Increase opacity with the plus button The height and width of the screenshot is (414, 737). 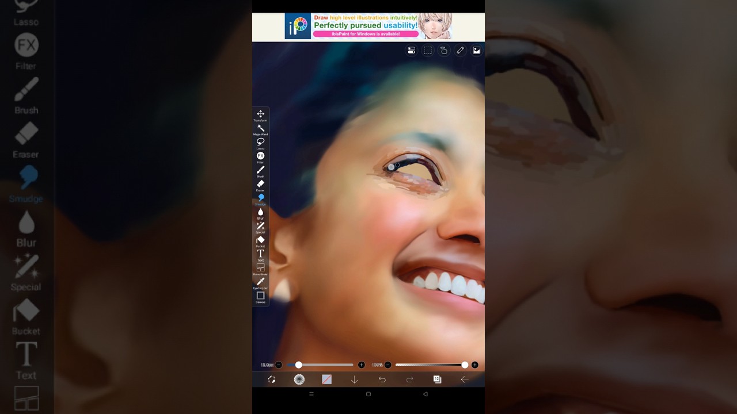pos(474,365)
